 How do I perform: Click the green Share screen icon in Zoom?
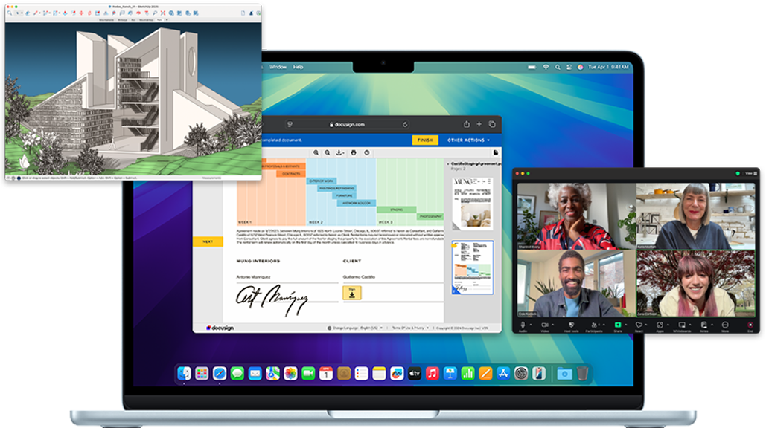(x=618, y=325)
